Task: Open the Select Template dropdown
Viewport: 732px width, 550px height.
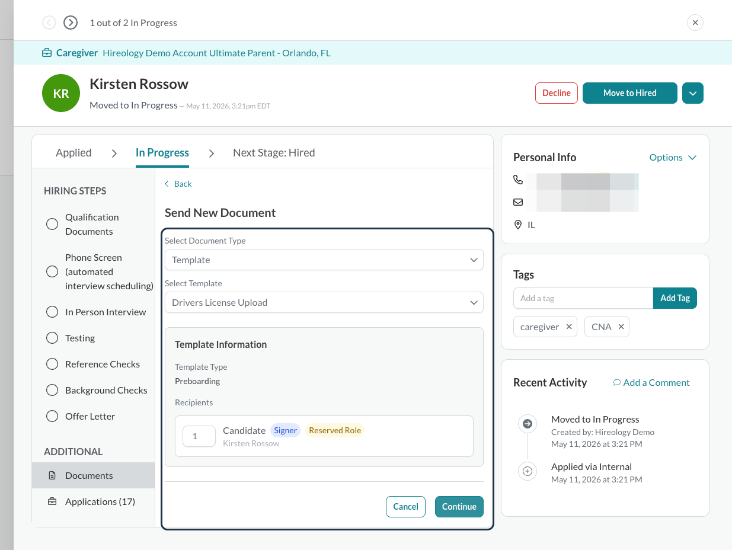Action: click(324, 302)
